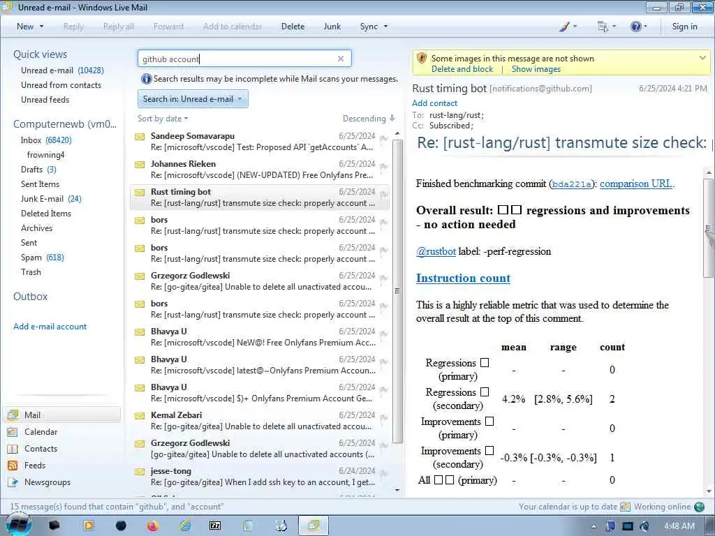Open the Deleted Items folder
This screenshot has width=715, height=536.
point(46,214)
